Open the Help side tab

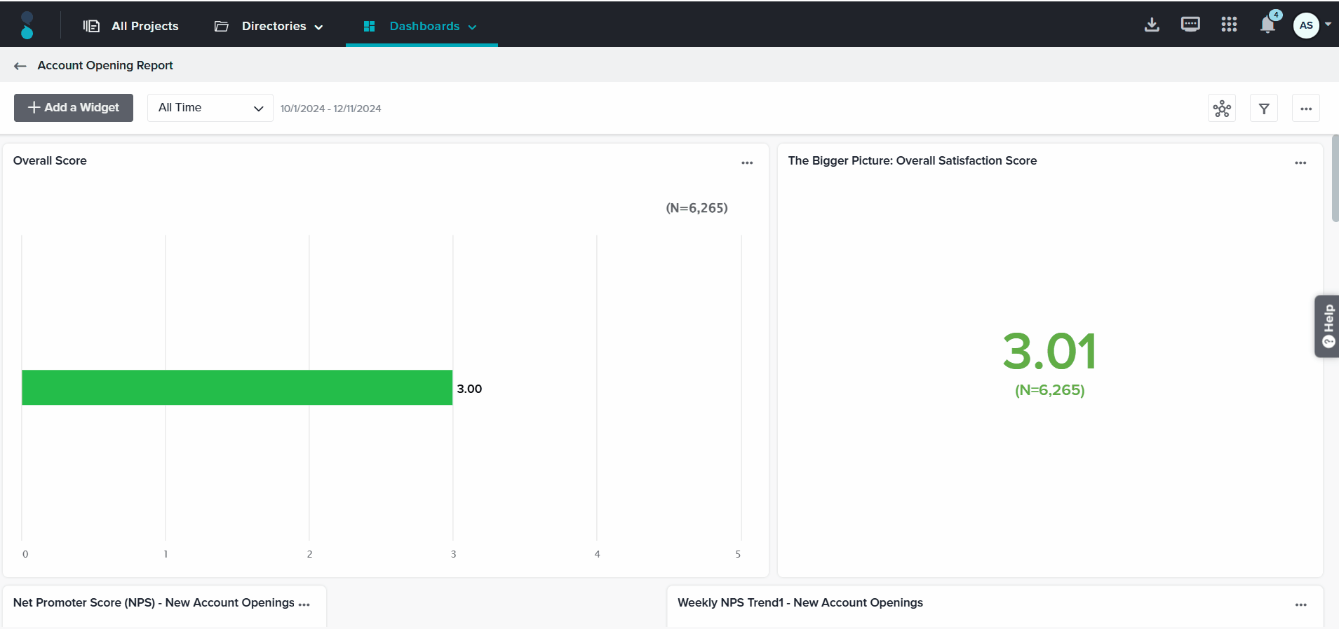click(1327, 326)
